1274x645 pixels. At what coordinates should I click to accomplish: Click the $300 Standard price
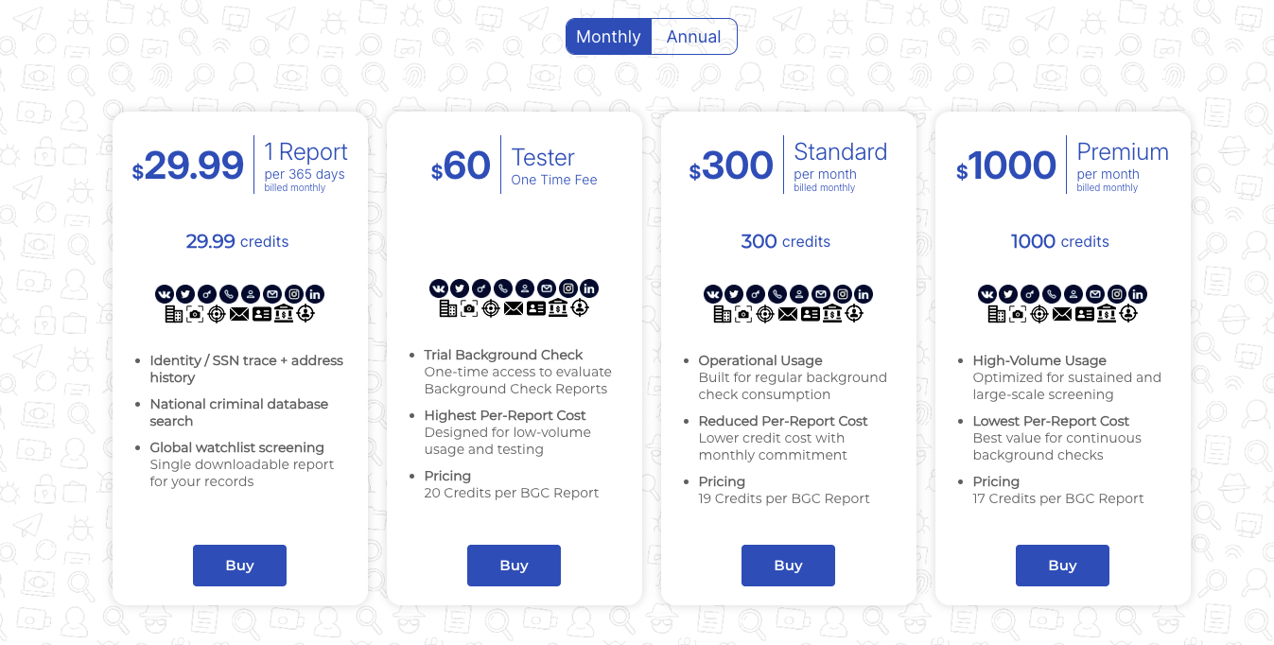click(731, 166)
